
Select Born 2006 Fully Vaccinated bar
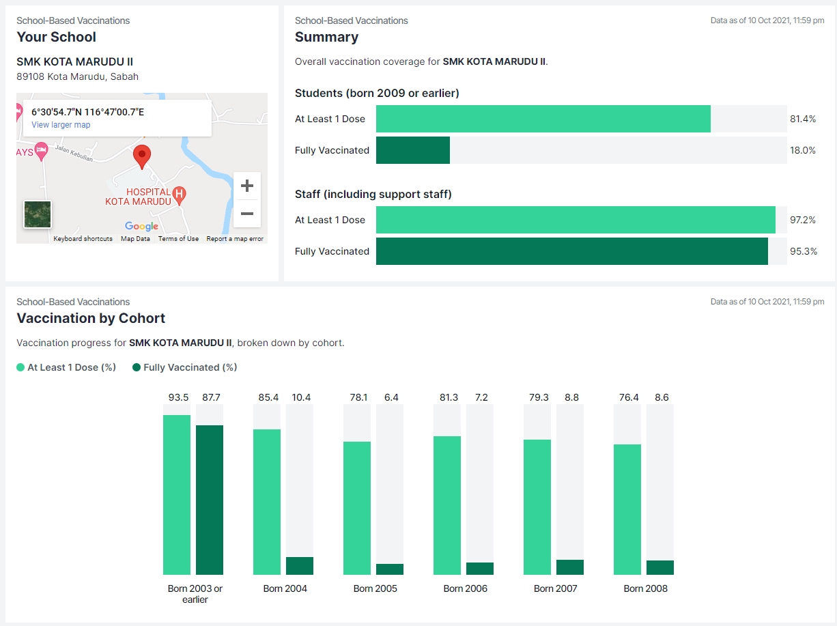pyautogui.click(x=480, y=569)
